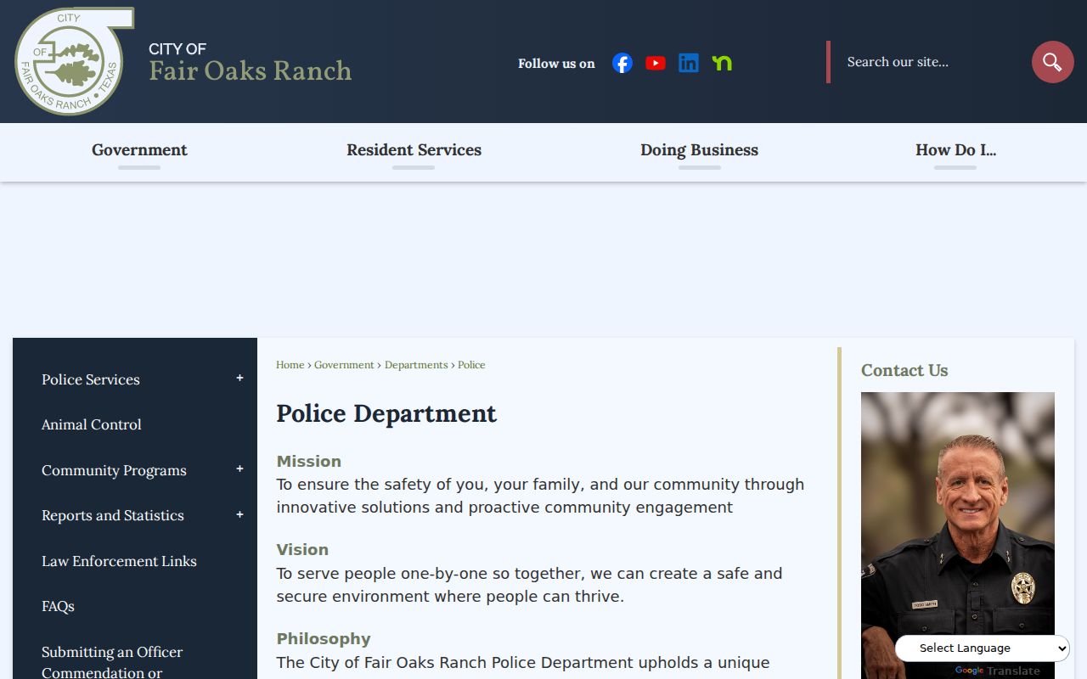Open the Select Language dropdown
This screenshot has width=1087, height=679.
click(983, 648)
